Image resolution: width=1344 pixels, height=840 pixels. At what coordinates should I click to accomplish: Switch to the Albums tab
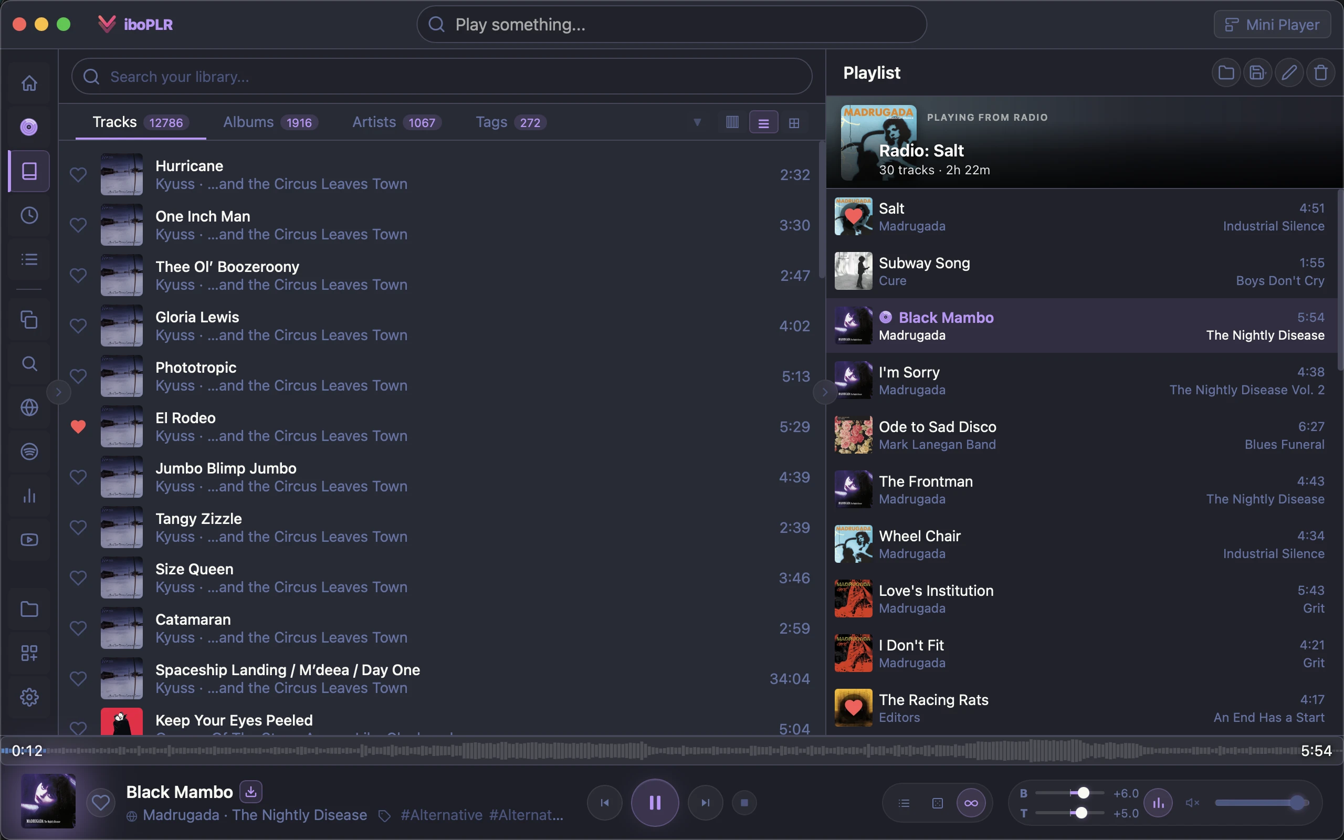tap(270, 122)
